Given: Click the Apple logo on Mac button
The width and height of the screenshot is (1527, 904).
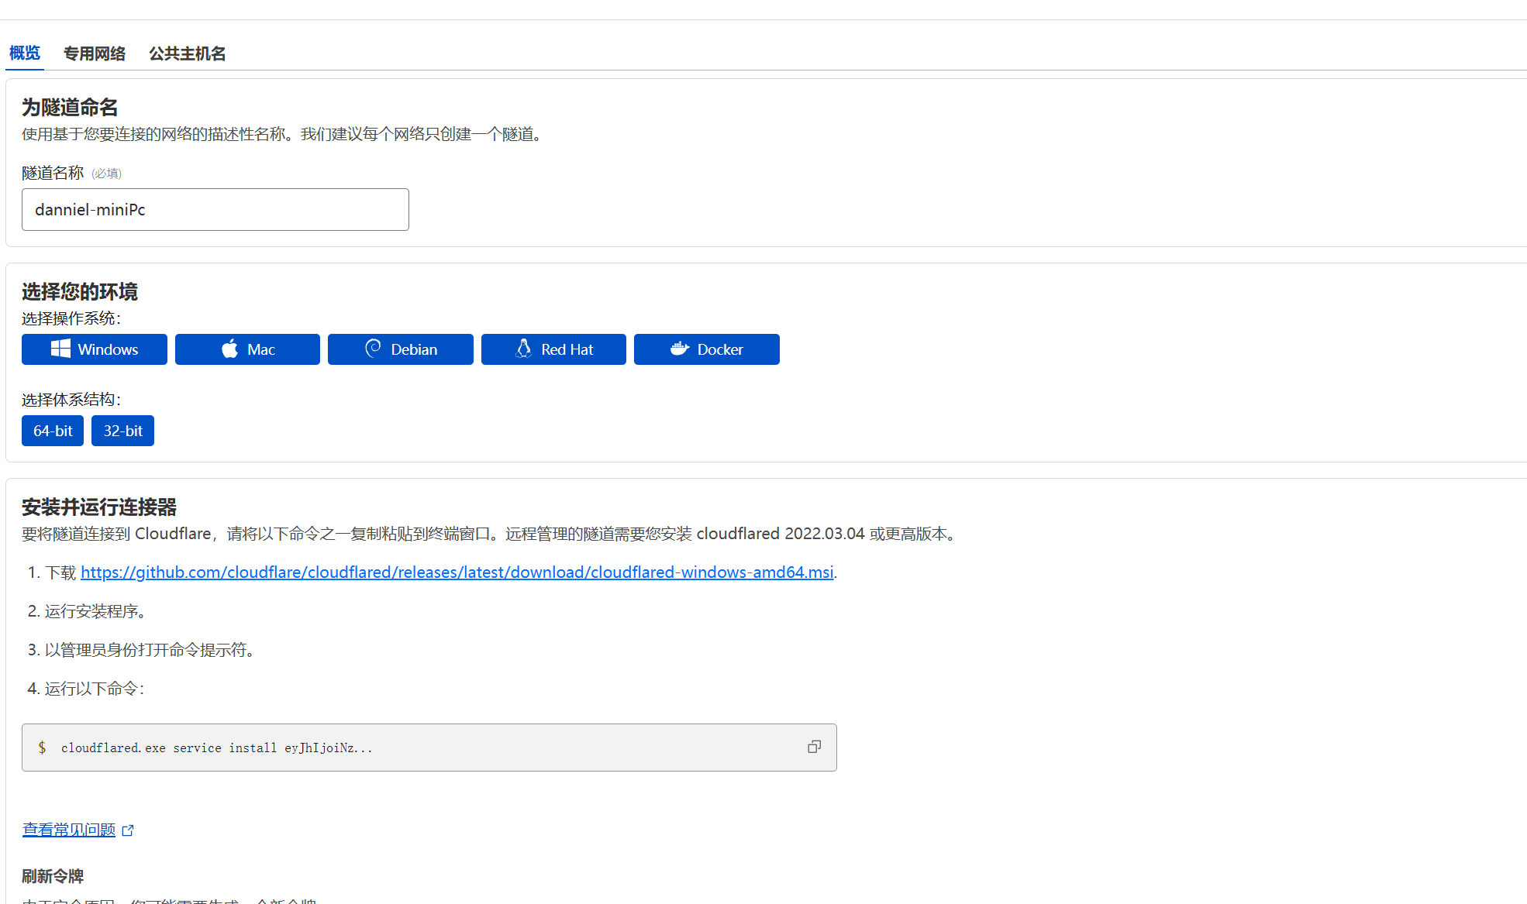Looking at the screenshot, I should [229, 349].
